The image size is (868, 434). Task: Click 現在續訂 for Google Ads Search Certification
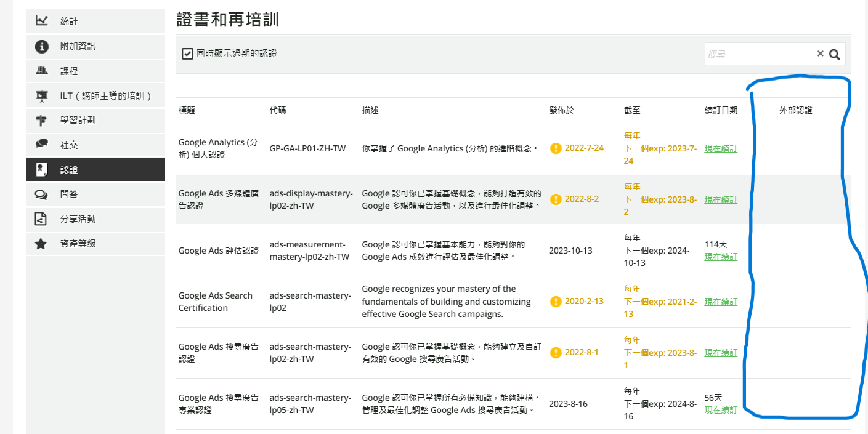(x=721, y=302)
